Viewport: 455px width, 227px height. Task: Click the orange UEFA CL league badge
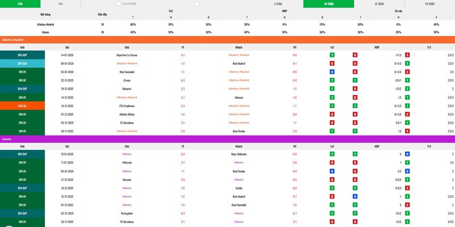pyautogui.click(x=22, y=106)
